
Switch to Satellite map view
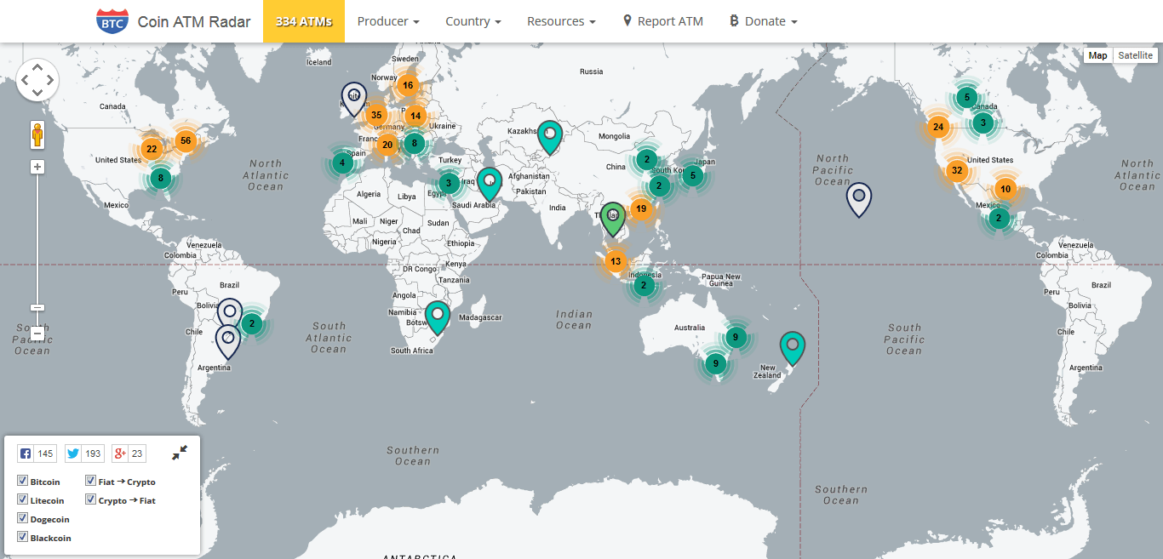[x=1135, y=54]
